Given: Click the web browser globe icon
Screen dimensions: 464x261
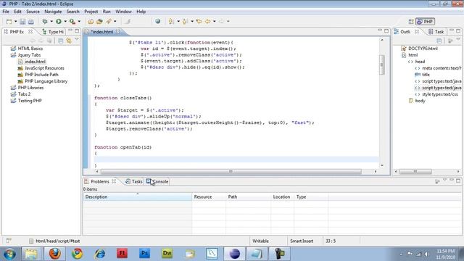Looking at the screenshot, I should 158,21.
